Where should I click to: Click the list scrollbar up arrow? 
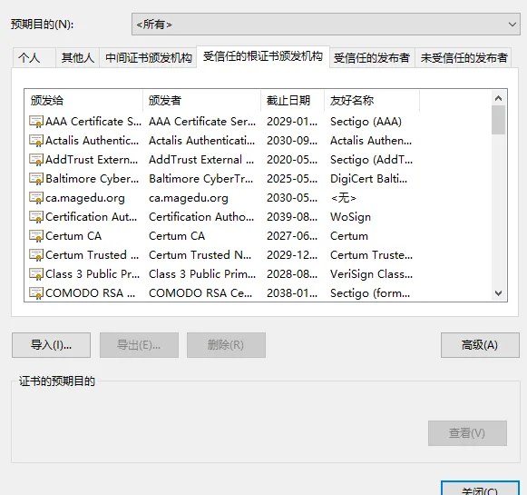(499, 98)
